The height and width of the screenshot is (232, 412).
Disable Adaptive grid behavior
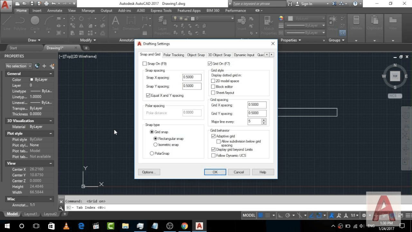click(213, 136)
